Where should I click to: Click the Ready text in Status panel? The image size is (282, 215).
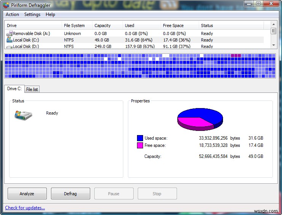52,113
